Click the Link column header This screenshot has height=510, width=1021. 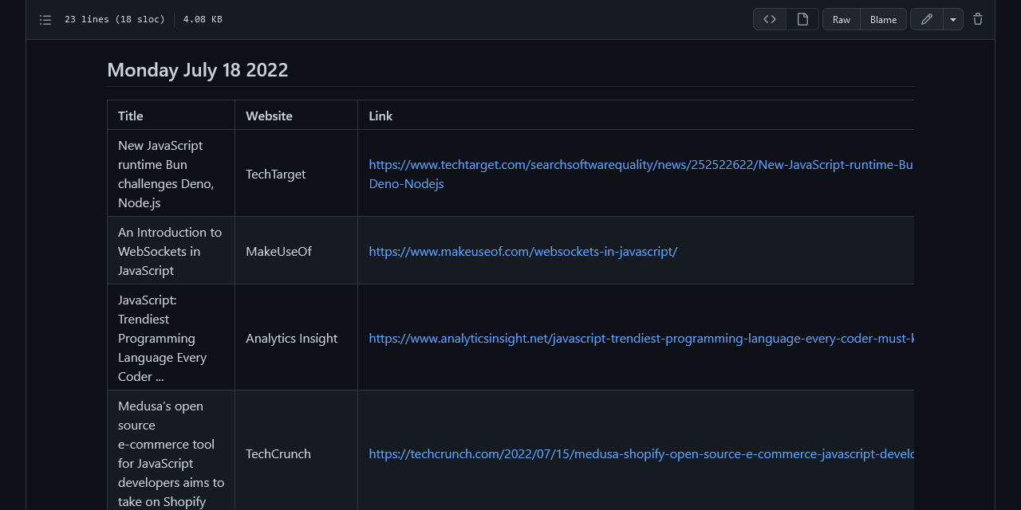tap(380, 116)
